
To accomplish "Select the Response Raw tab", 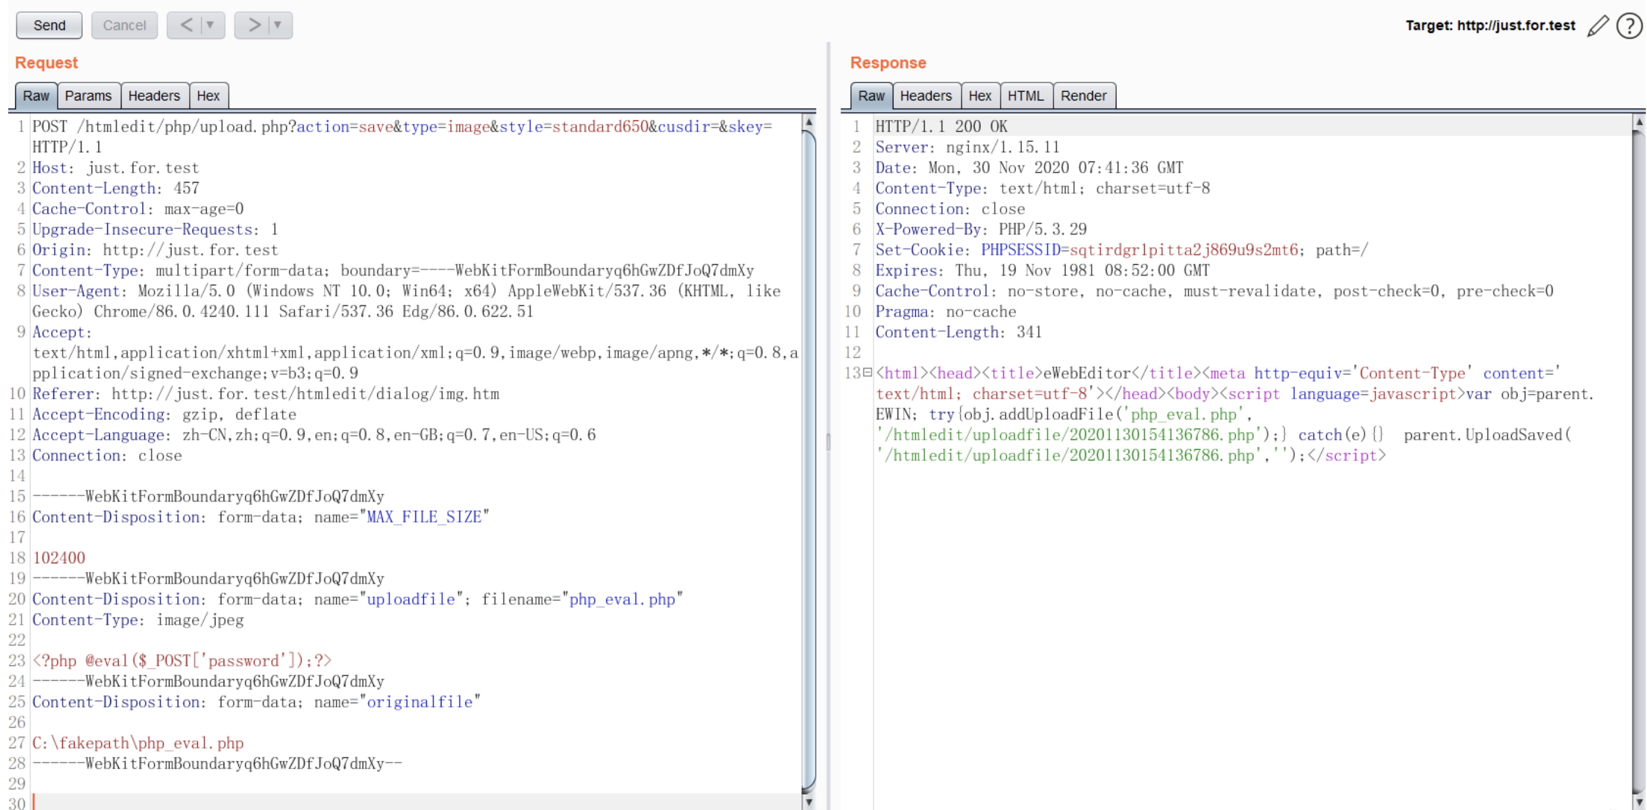I will 872,96.
